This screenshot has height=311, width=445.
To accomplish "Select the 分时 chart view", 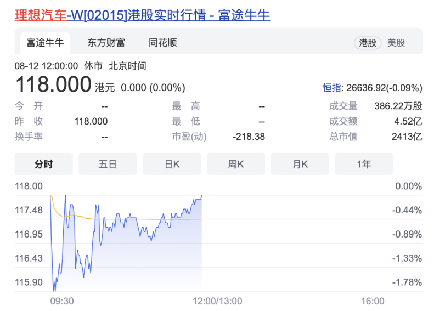I will coord(43,164).
